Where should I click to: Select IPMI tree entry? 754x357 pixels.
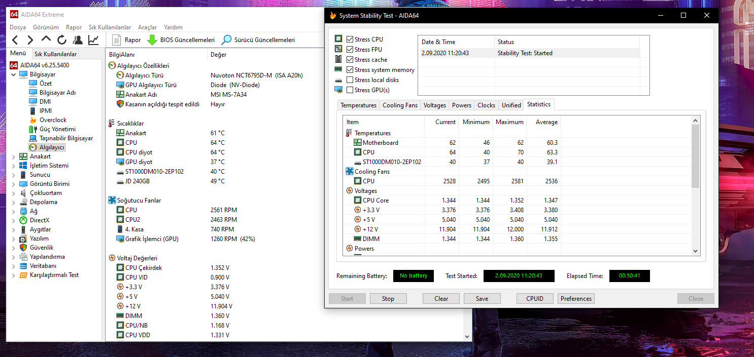[40, 111]
